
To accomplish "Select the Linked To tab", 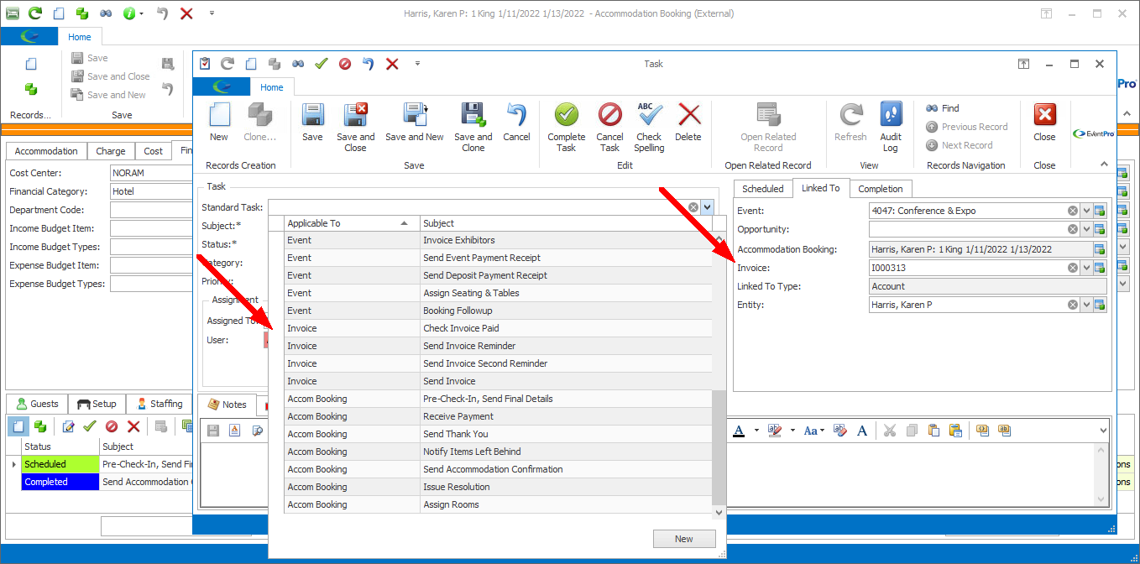I will pyautogui.click(x=821, y=188).
